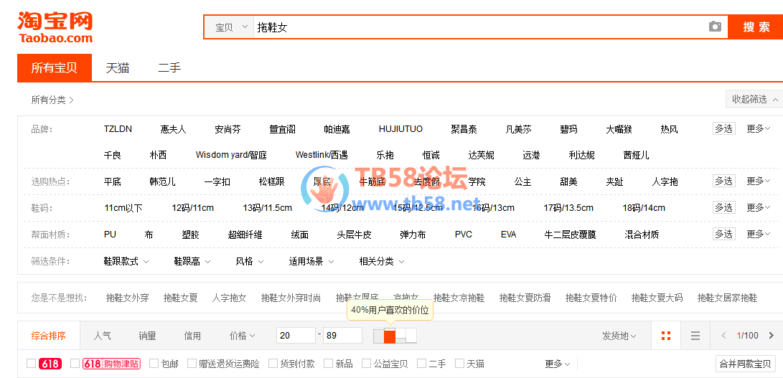Select the 人字拖 hotspot filter
The height and width of the screenshot is (378, 783).
[665, 181]
